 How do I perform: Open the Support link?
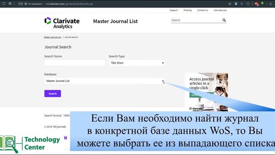click(x=174, y=10)
